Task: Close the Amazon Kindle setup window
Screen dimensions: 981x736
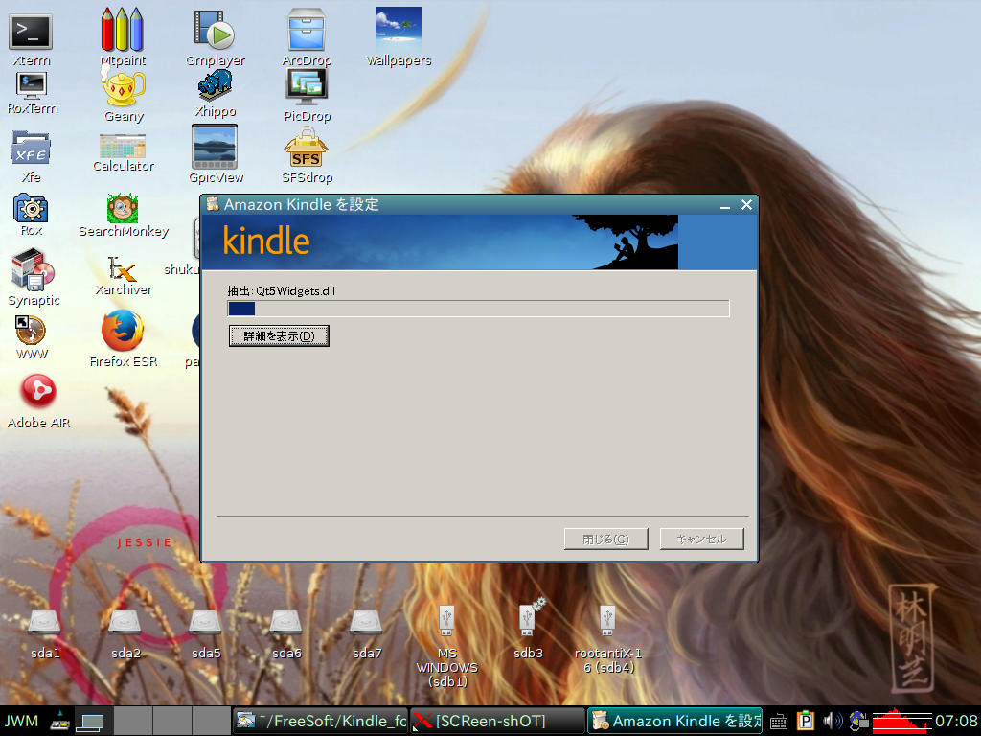Action: tap(746, 205)
